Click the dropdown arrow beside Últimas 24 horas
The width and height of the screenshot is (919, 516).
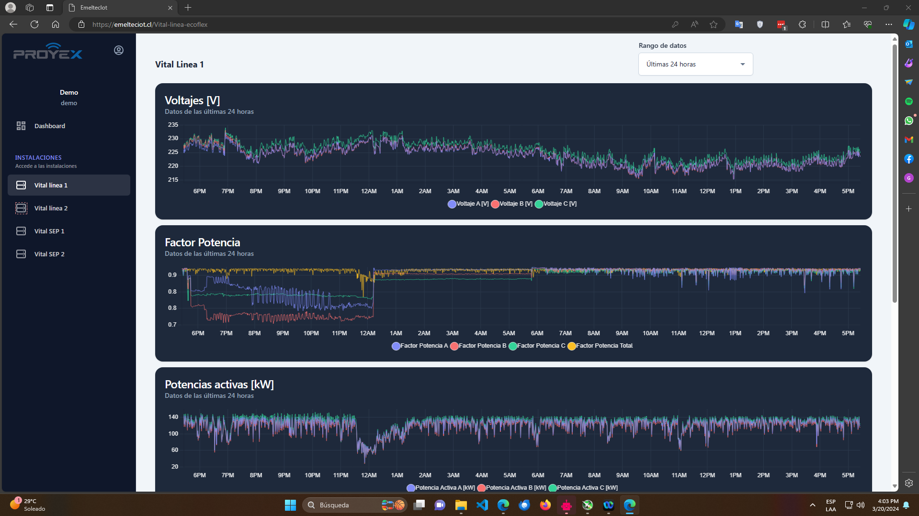[x=743, y=64]
